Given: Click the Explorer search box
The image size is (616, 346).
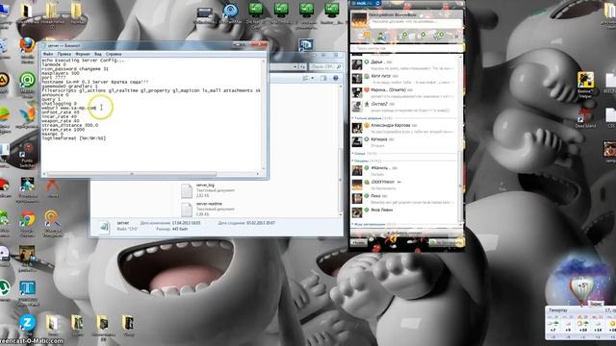Looking at the screenshot, I should (x=325, y=66).
